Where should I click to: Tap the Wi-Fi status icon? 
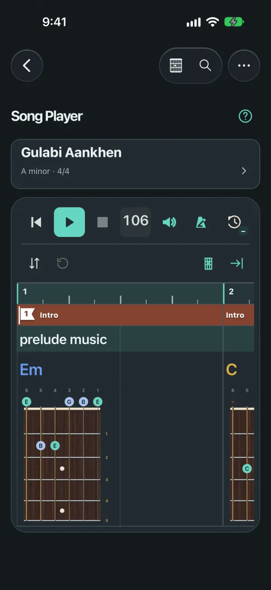(x=212, y=22)
